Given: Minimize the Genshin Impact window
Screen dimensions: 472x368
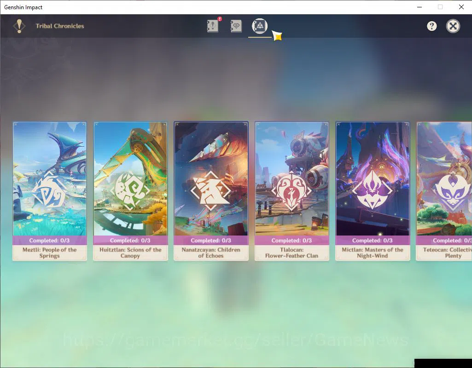Looking at the screenshot, I should coord(420,7).
